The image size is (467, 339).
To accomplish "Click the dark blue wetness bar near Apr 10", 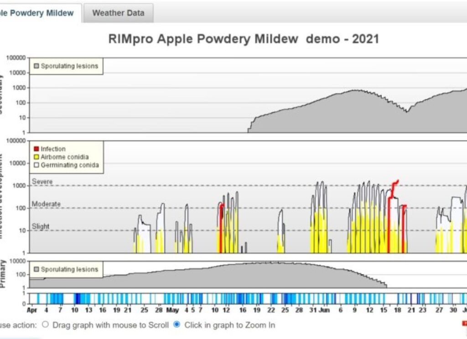I will pyautogui.click(x=77, y=299).
